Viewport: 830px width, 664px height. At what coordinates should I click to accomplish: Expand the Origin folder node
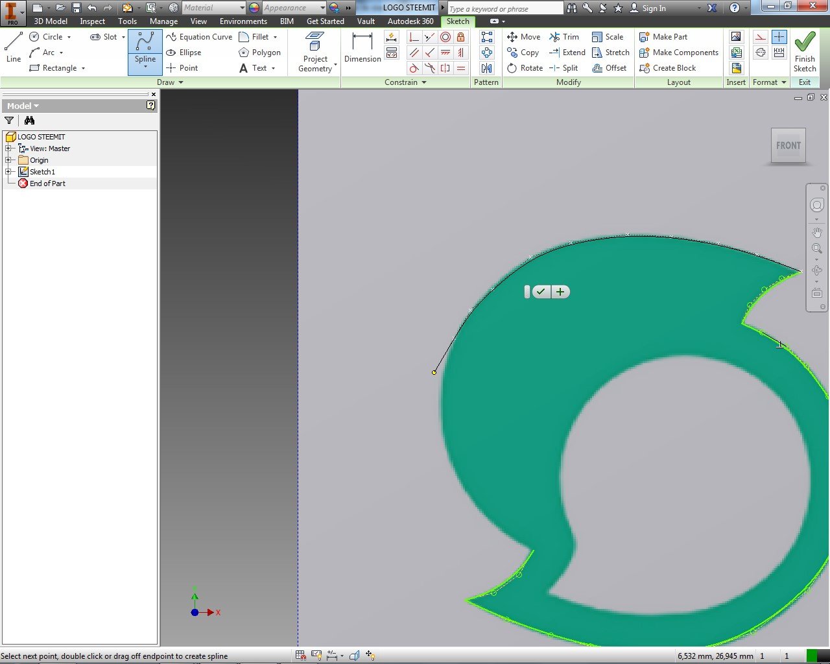(x=9, y=160)
